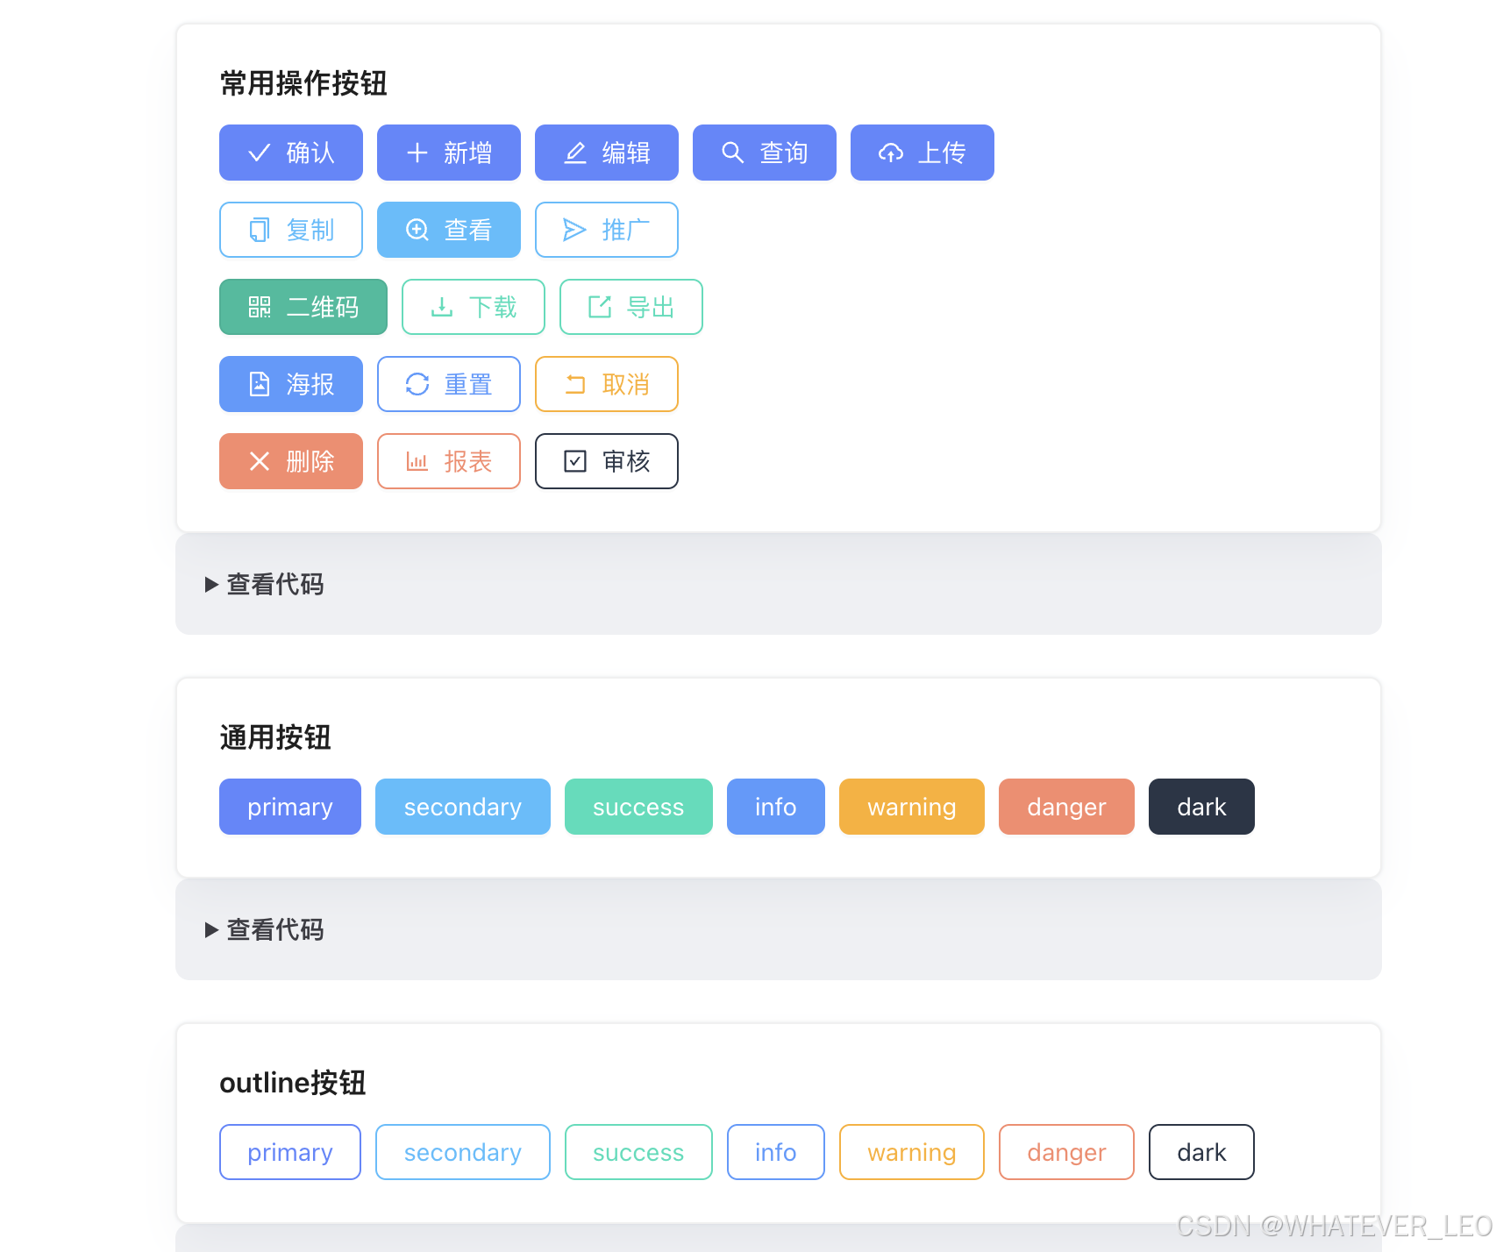Click the checkmark icon on 确认 button
Viewport: 1496px width, 1252px height.
click(x=260, y=153)
